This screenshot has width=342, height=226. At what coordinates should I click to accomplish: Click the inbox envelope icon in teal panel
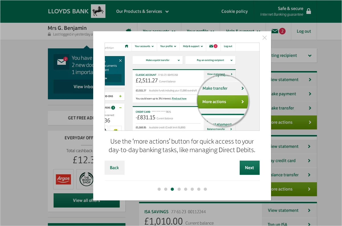pos(62,62)
